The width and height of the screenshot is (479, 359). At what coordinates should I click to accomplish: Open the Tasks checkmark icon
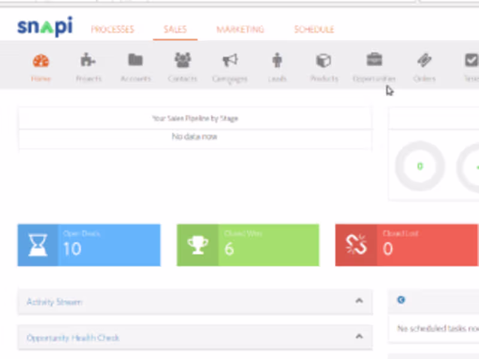coord(472,60)
